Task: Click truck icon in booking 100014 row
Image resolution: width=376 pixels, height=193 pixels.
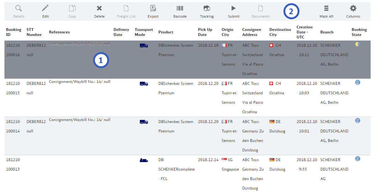Action: 144,122
